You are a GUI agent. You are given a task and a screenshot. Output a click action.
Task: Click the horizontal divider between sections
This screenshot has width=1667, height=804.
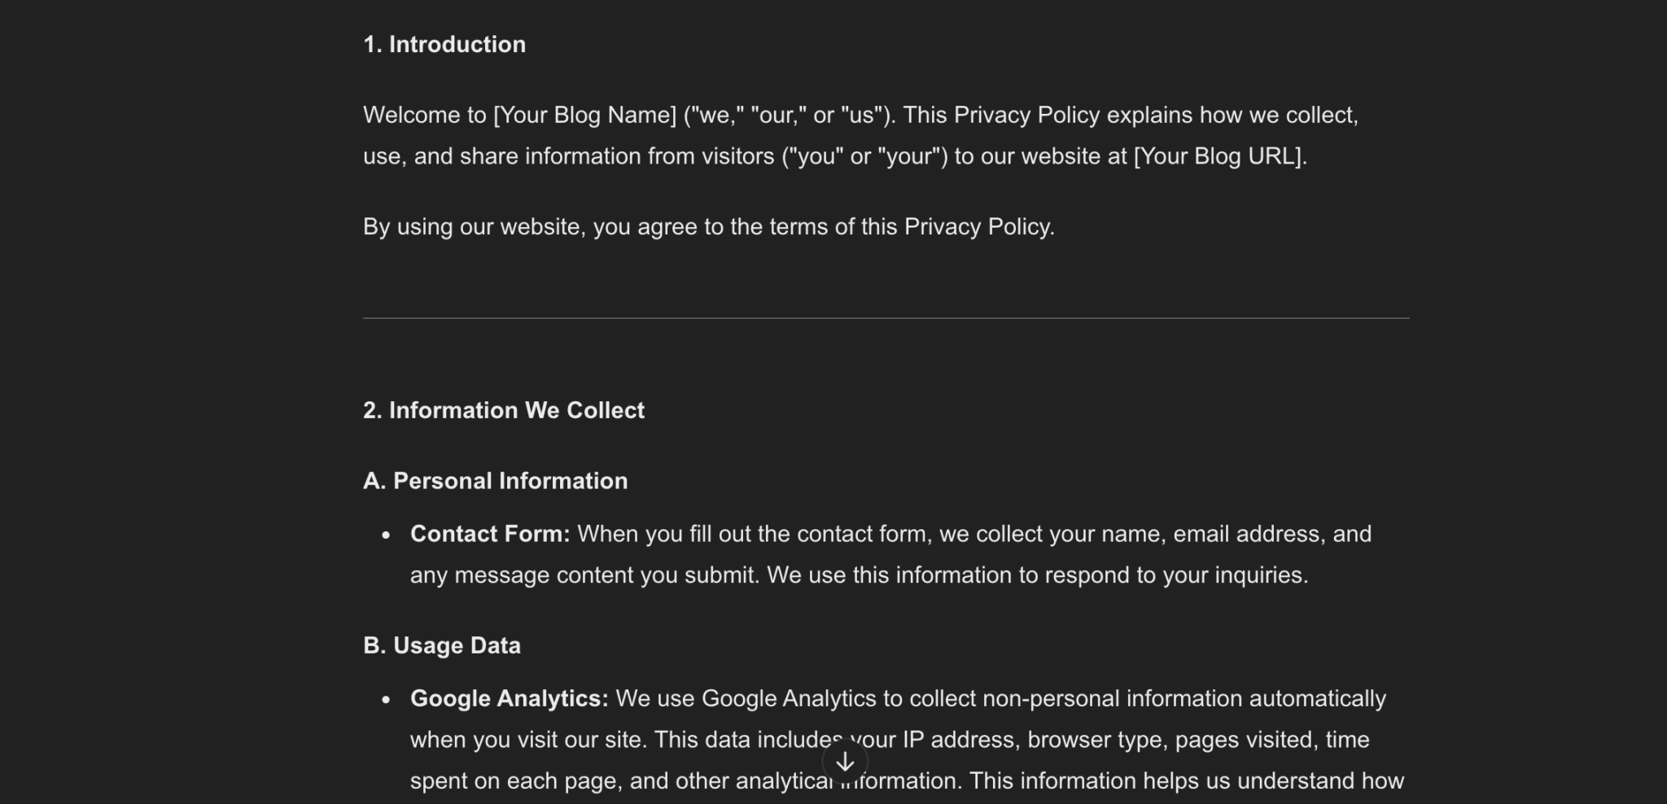tap(886, 318)
